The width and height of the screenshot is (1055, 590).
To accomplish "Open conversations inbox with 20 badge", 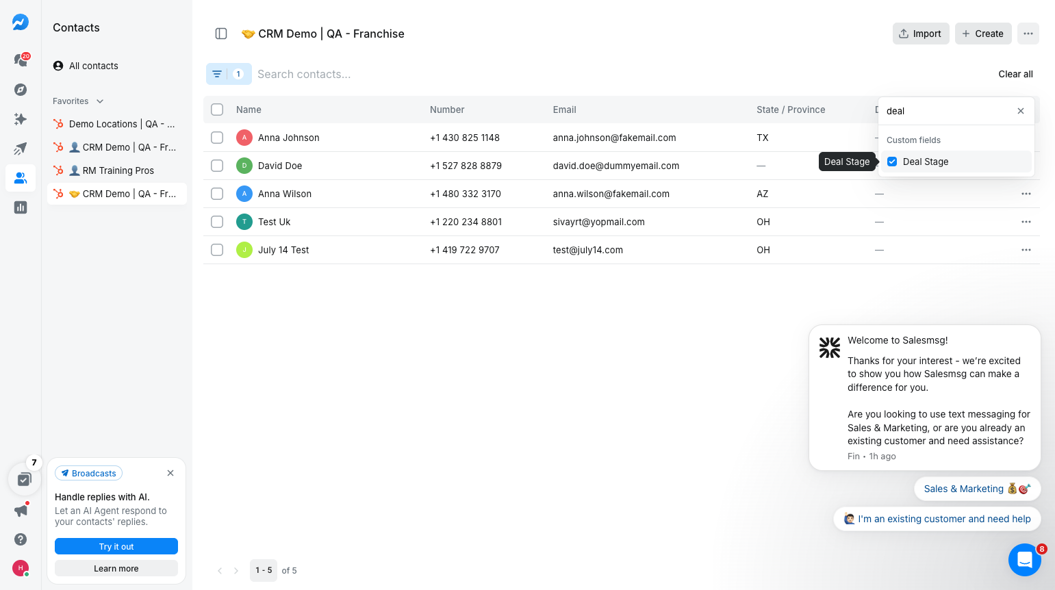I will click(21, 60).
